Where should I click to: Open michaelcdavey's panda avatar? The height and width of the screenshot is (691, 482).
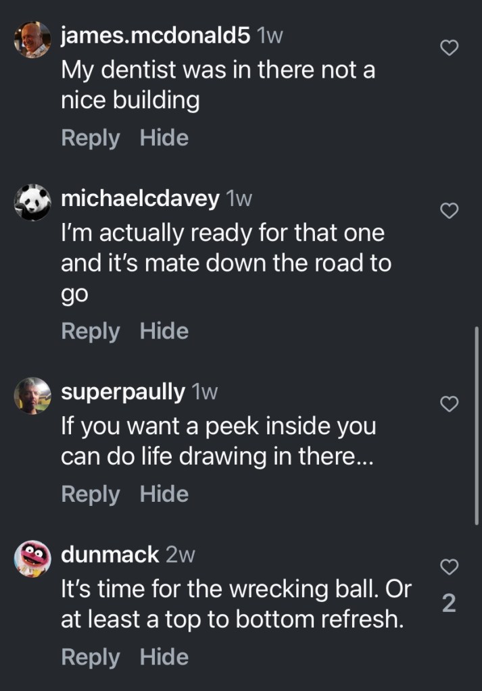32,202
